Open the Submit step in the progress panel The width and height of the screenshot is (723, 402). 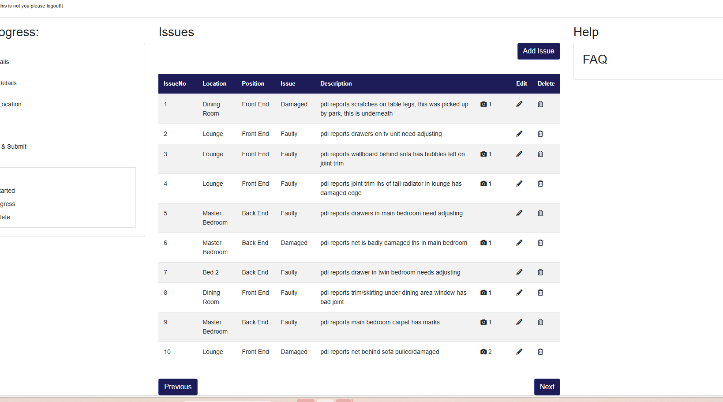(14, 147)
